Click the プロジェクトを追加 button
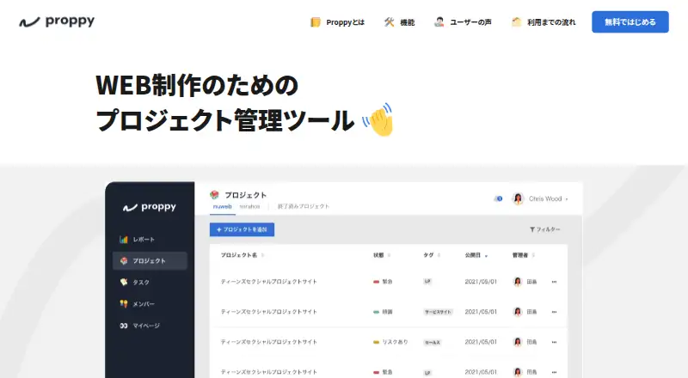Viewport: 688px width, 378px height. [242, 229]
